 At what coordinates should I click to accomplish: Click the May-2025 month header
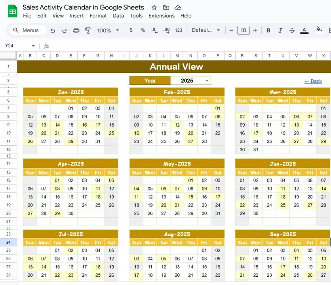click(x=177, y=164)
